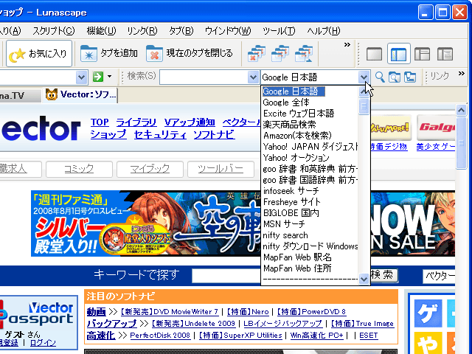472x354 pixels.
Task: Select the single-pane layout icon
Action: click(374, 54)
